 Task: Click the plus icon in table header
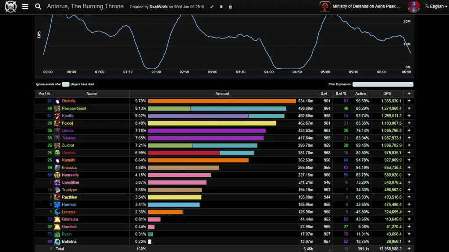pyautogui.click(x=409, y=94)
